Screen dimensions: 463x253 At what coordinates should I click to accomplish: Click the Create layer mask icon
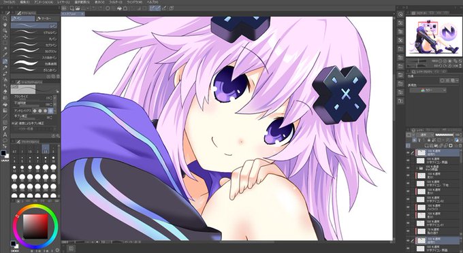(x=451, y=146)
